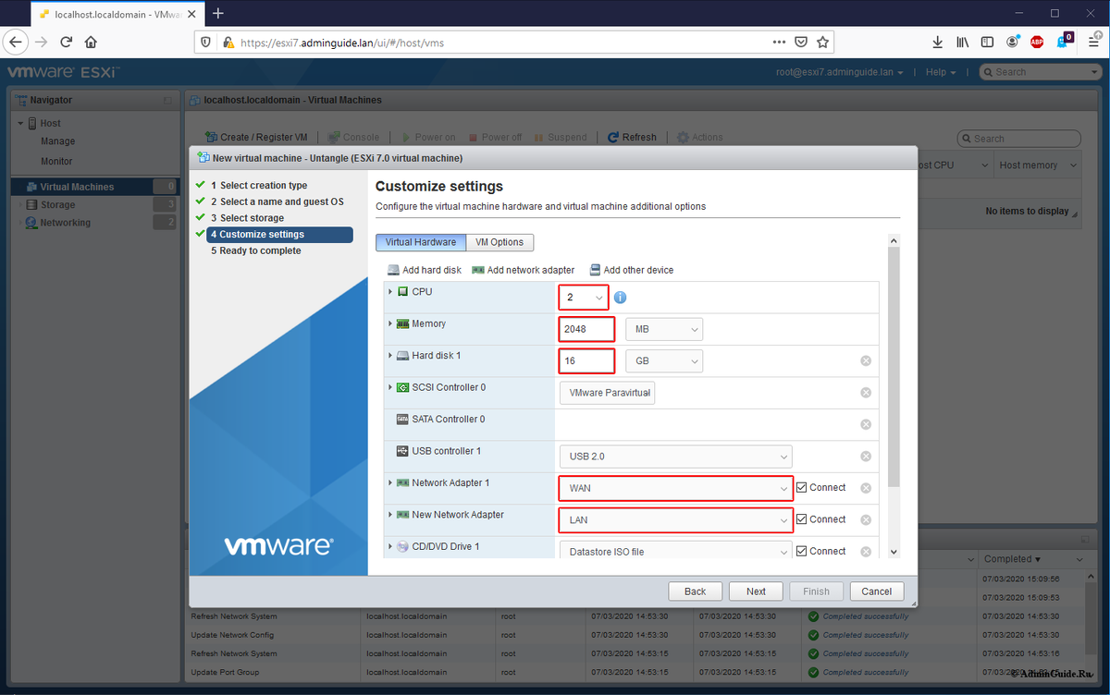The height and width of the screenshot is (695, 1110).
Task: Open the WAN network dropdown
Action: point(675,488)
